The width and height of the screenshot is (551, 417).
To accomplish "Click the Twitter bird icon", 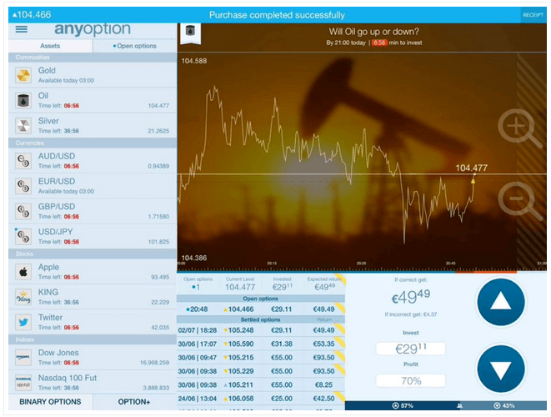I will tap(23, 323).
